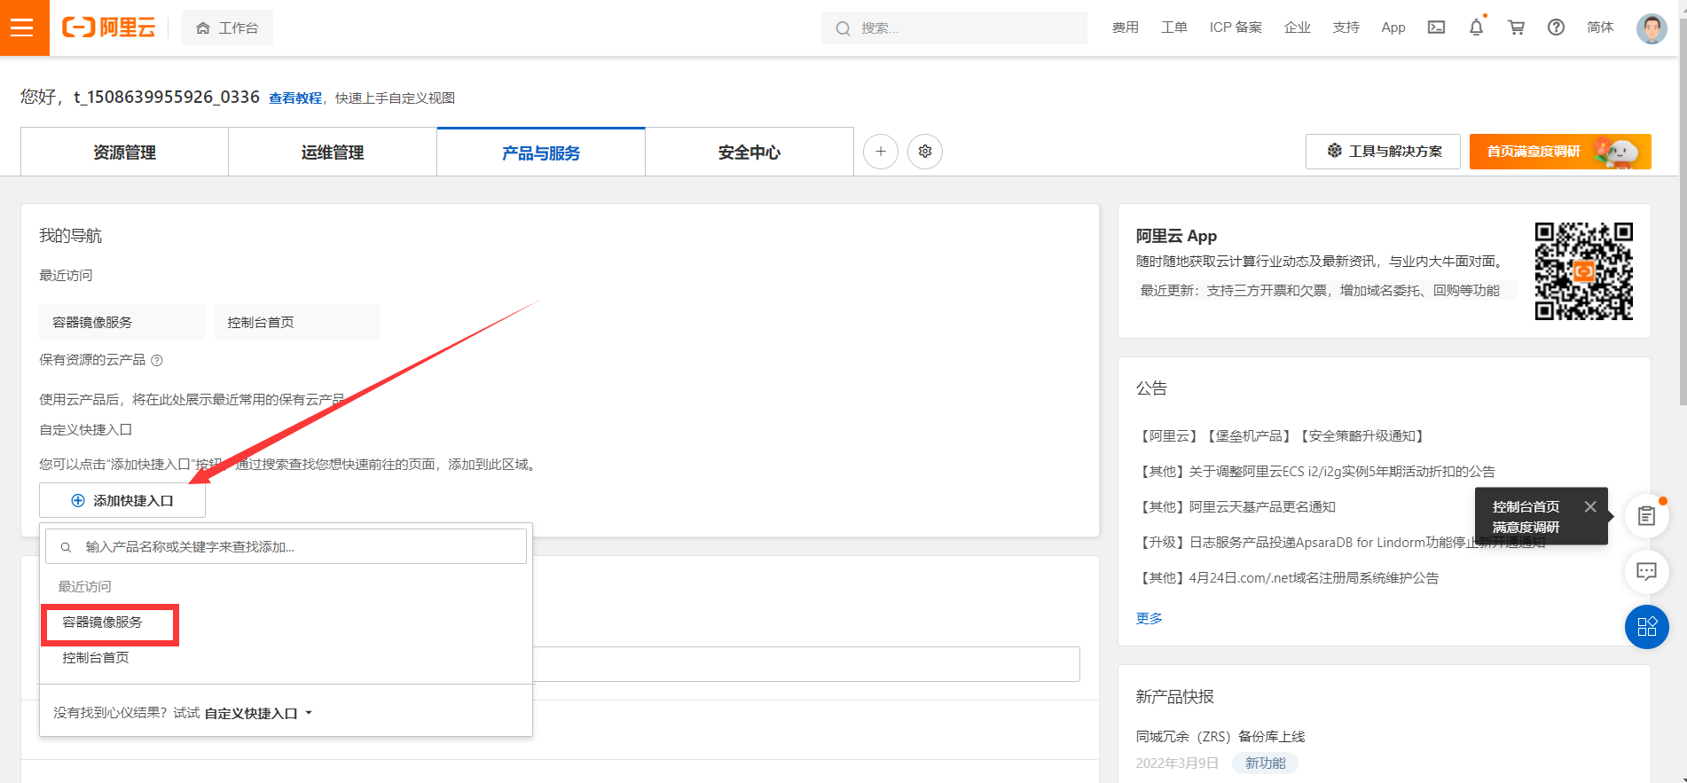Open the App menu item
The image size is (1687, 783).
(1393, 27)
